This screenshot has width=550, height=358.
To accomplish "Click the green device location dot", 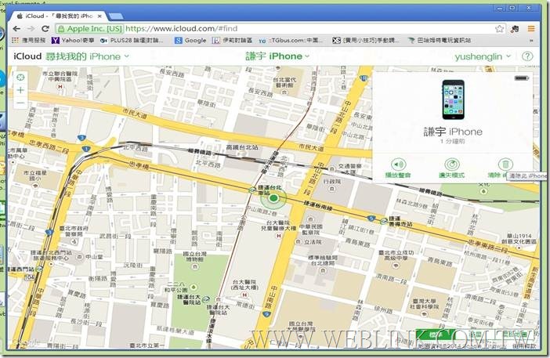I will [x=273, y=199].
